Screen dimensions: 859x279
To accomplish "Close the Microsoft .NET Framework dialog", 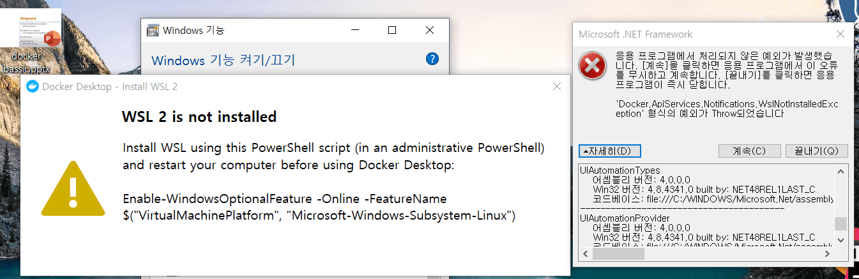I will 840,34.
